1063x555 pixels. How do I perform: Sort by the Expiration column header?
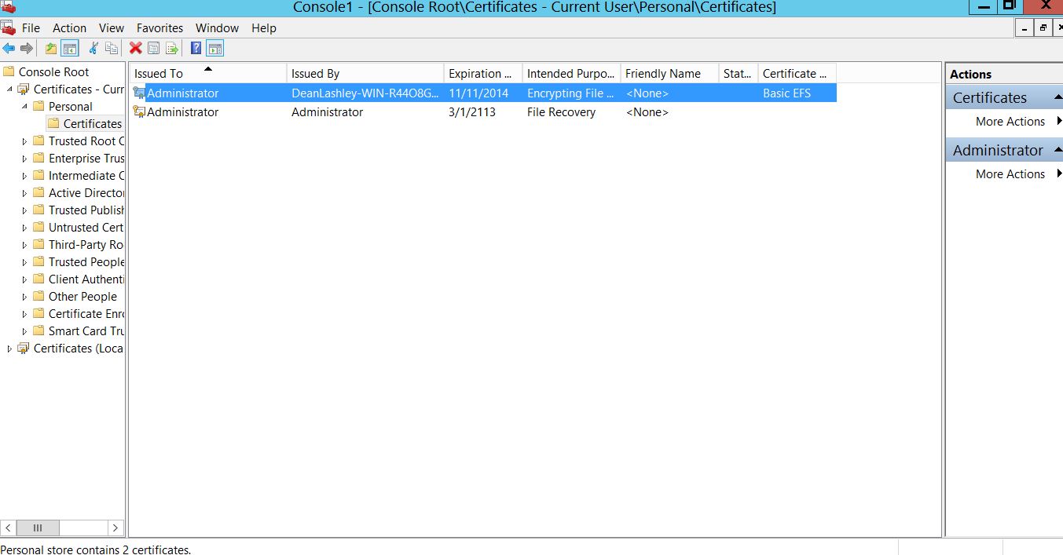point(483,73)
